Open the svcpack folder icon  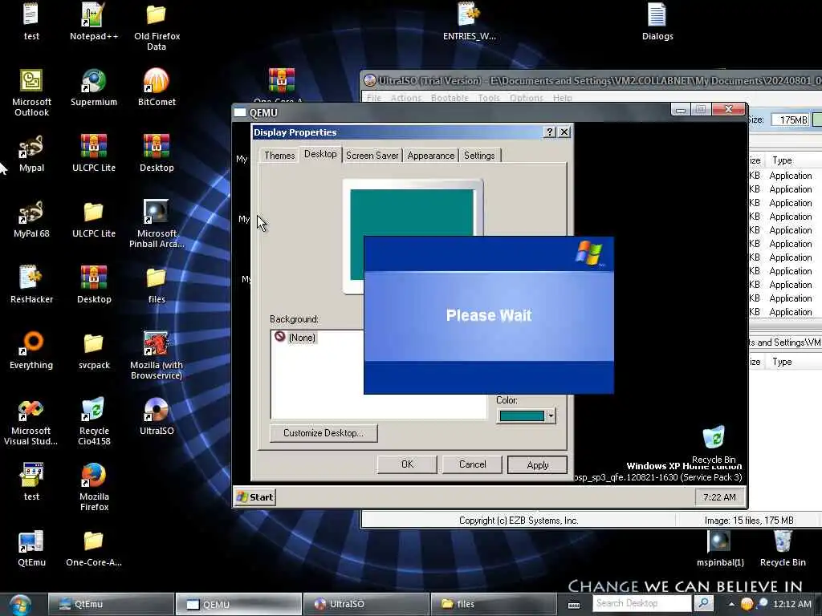coord(94,351)
